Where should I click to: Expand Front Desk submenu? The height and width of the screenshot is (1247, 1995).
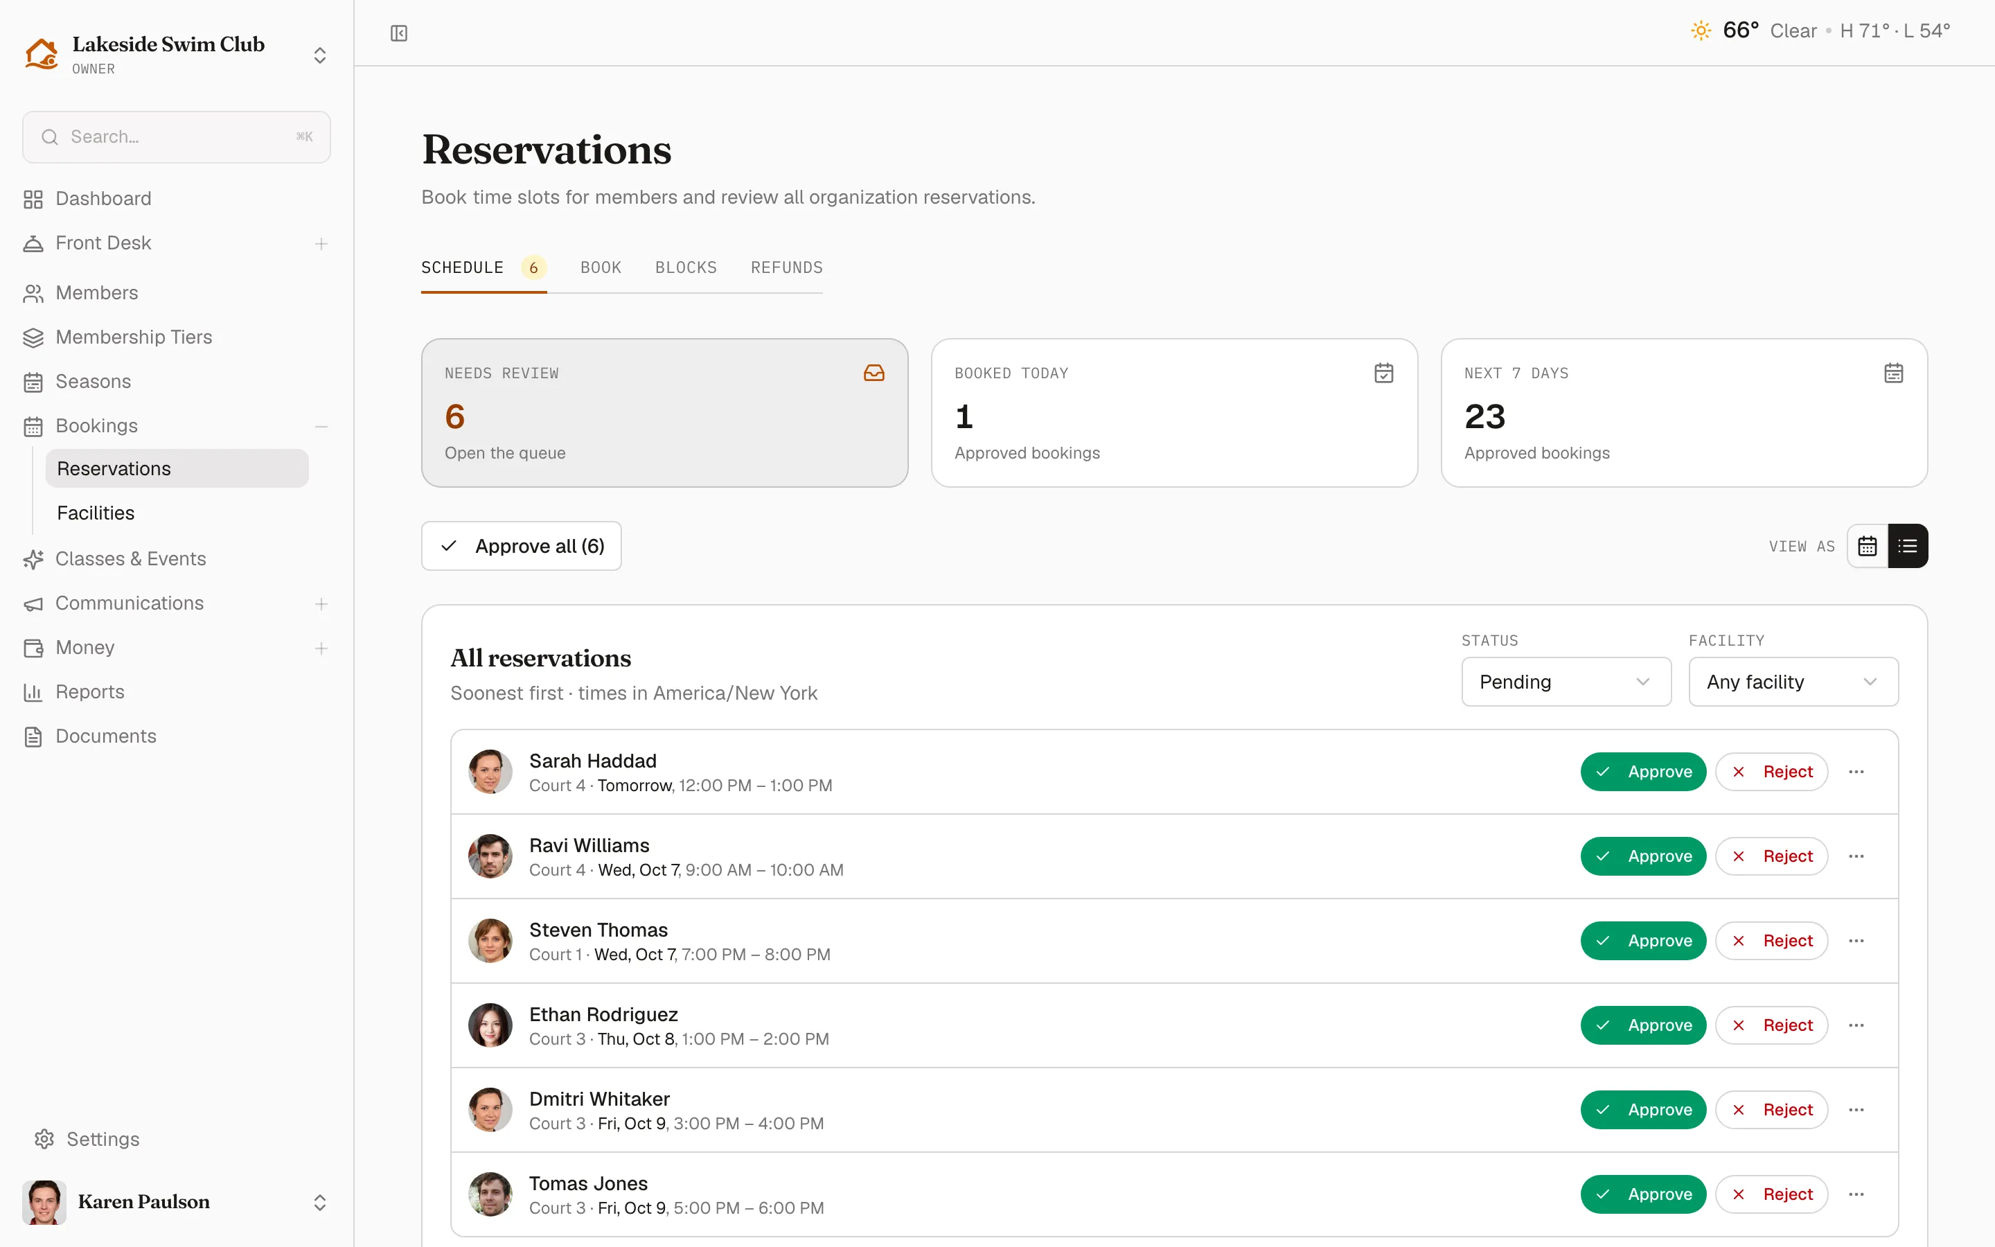pyautogui.click(x=321, y=243)
